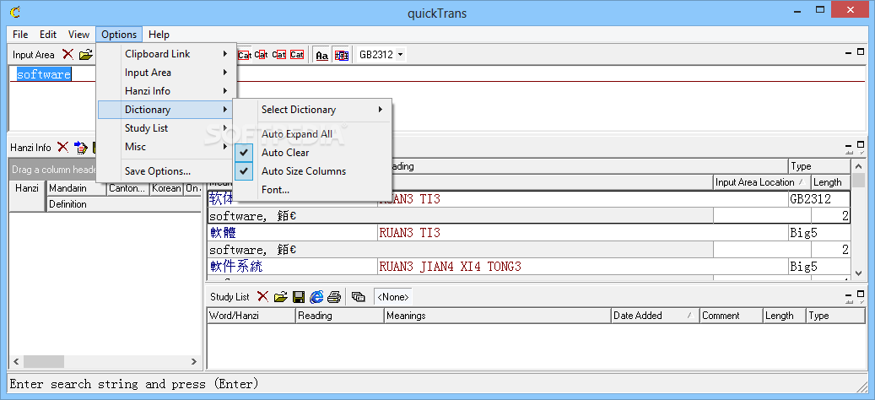This screenshot has height=400, width=875.
Task: Click the Cat icon beside the Aa button
Action: tap(297, 54)
